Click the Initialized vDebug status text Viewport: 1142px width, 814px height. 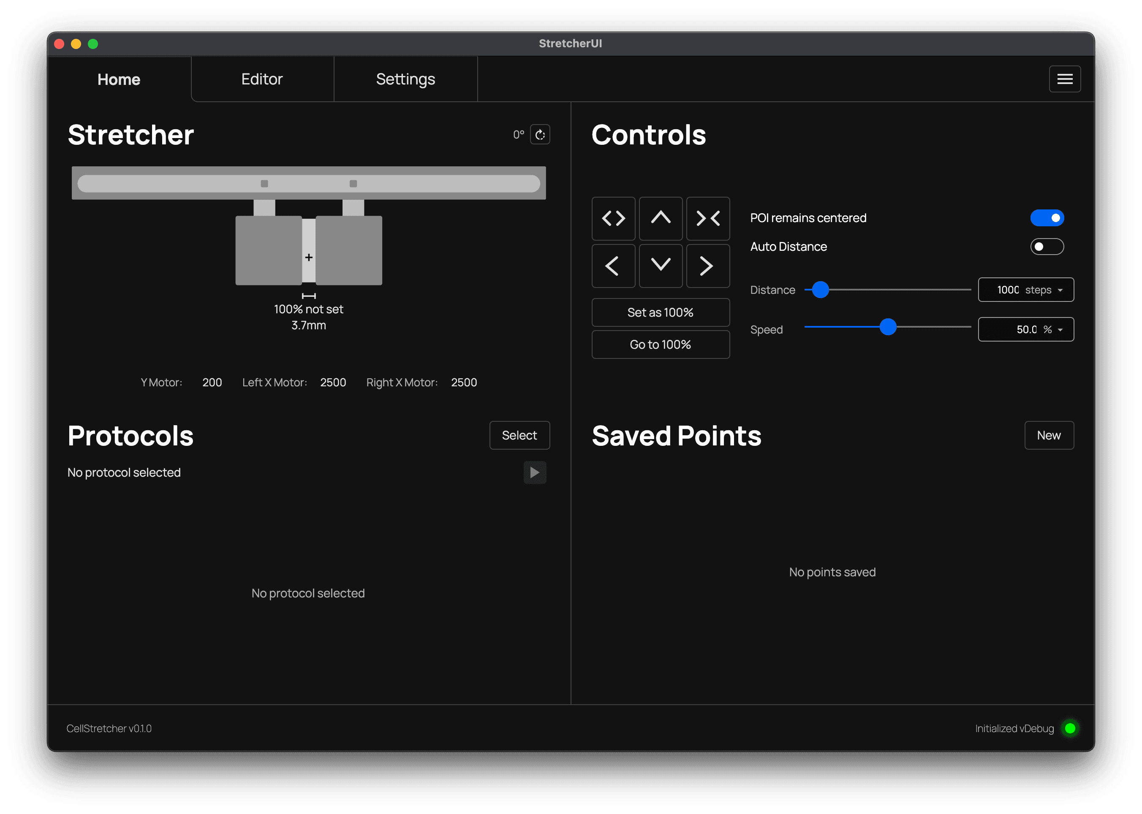tap(1014, 728)
